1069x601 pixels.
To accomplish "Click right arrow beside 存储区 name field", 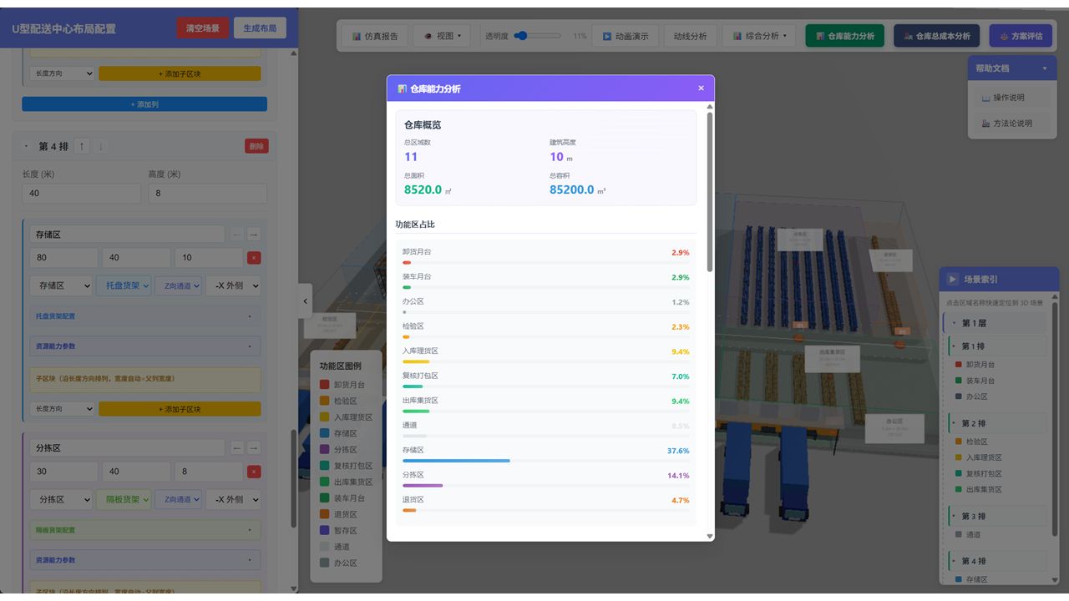I will click(254, 235).
